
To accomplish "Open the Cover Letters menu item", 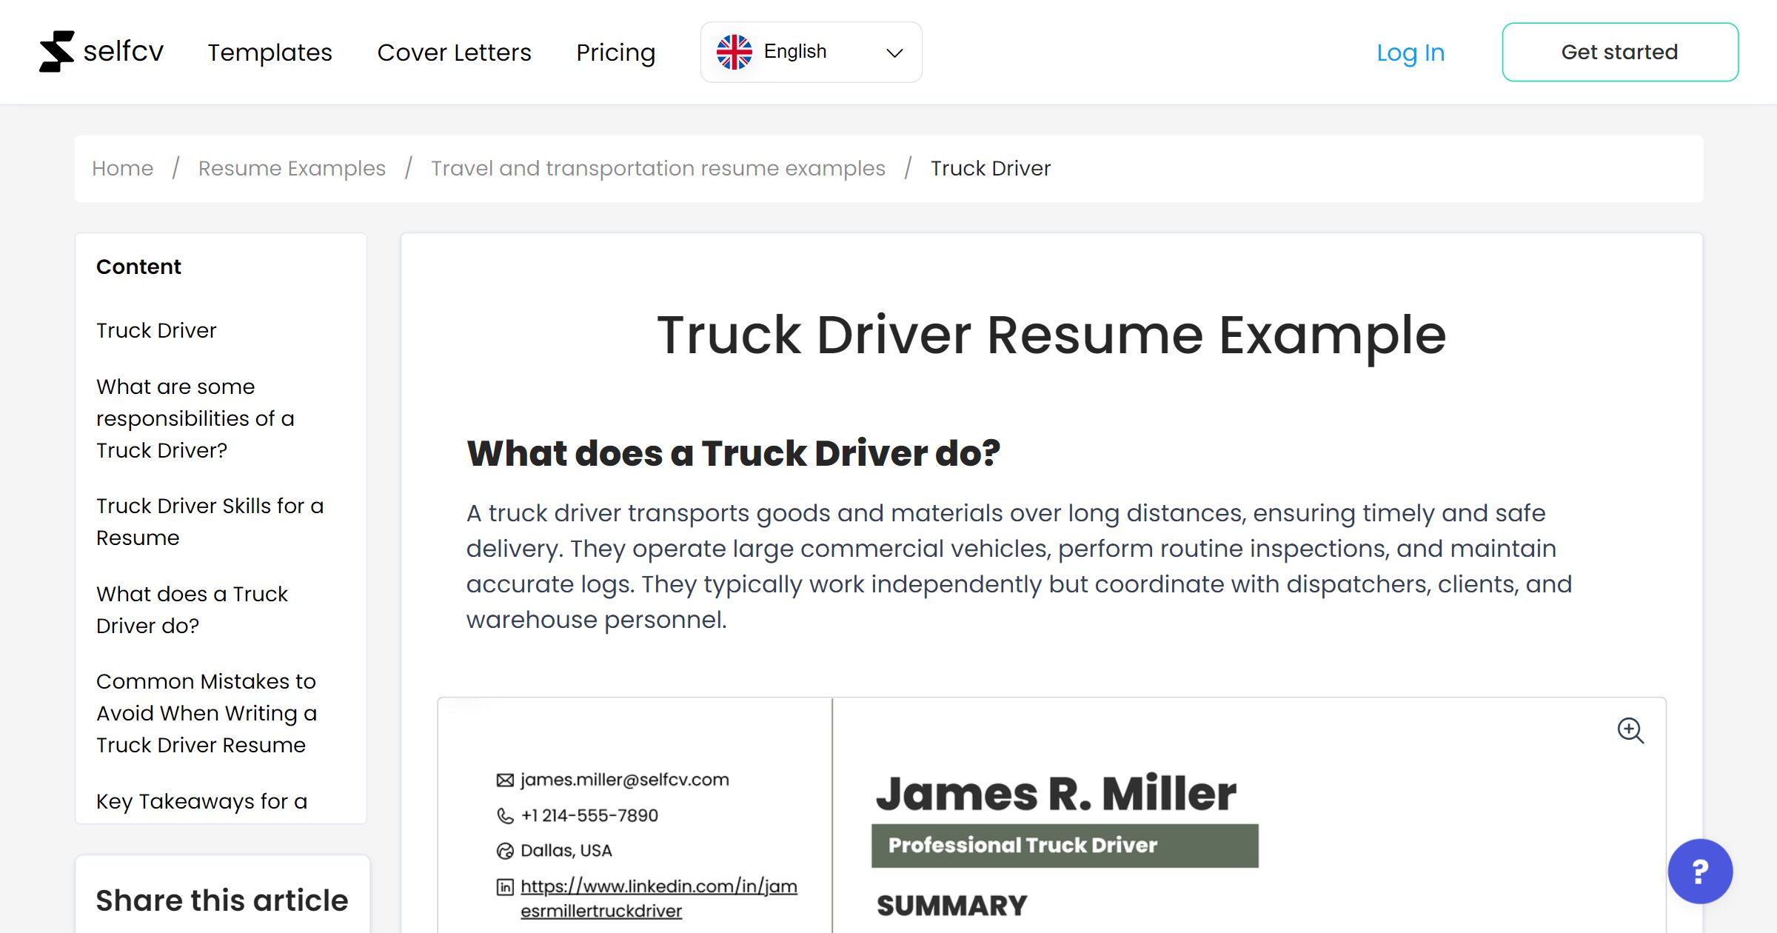I will point(454,53).
